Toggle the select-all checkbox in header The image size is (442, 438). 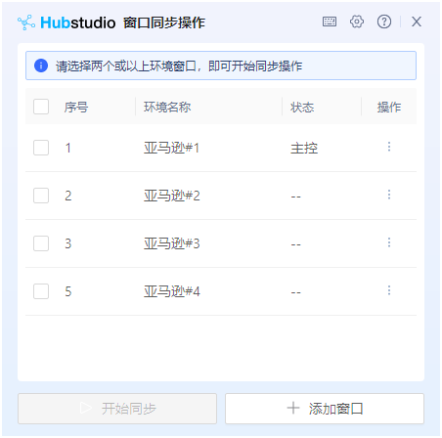[41, 107]
